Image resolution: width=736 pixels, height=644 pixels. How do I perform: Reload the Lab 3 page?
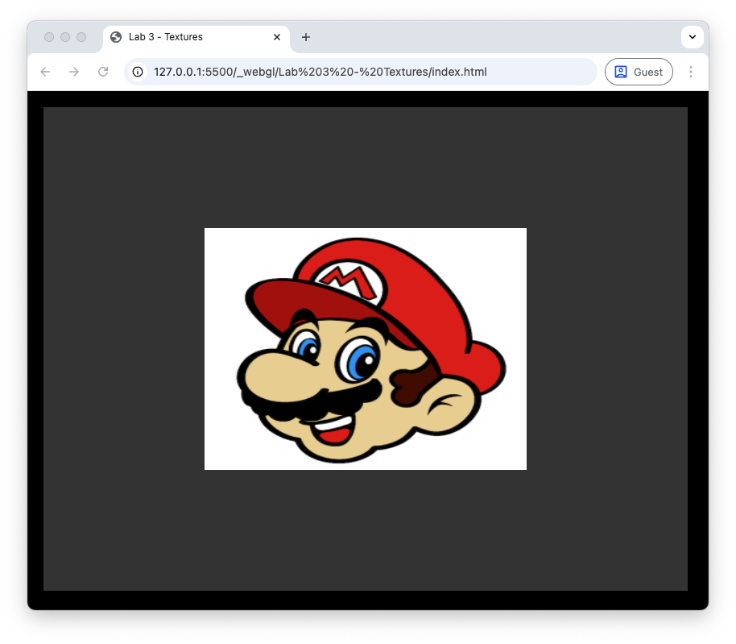(x=103, y=72)
